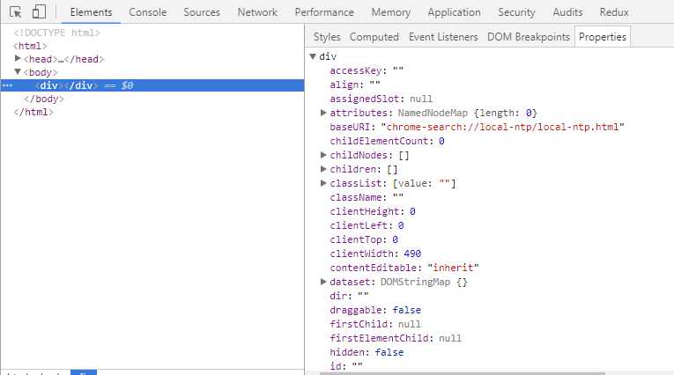Click the ellipsis actions on div row
674x375 pixels.
(7, 86)
